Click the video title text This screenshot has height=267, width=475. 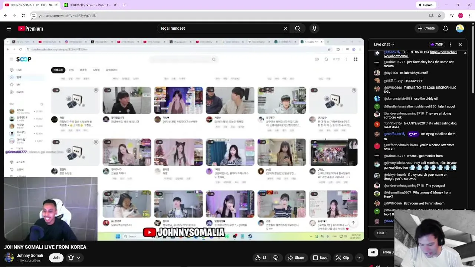click(45, 247)
